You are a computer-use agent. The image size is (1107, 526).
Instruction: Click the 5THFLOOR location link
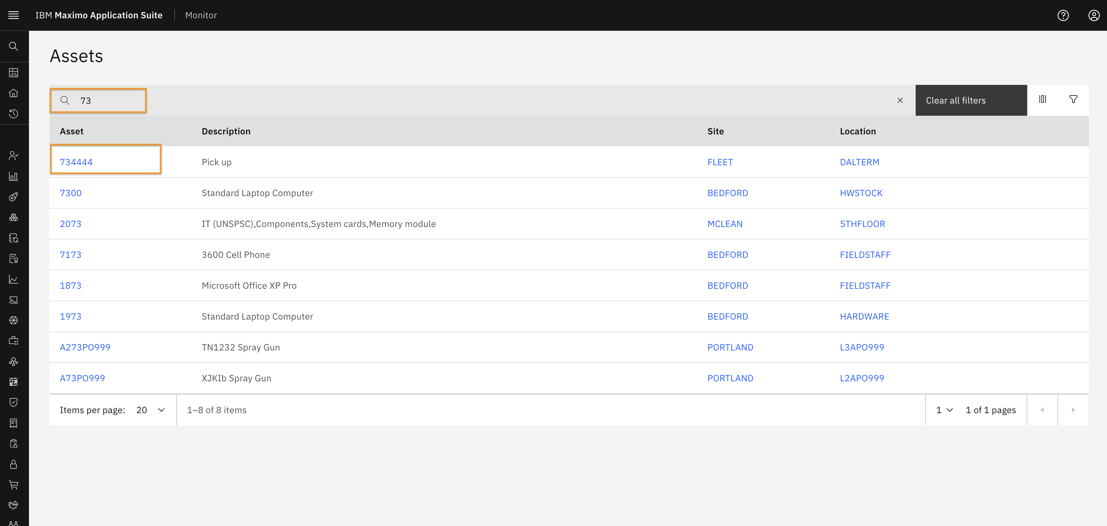pyautogui.click(x=863, y=224)
